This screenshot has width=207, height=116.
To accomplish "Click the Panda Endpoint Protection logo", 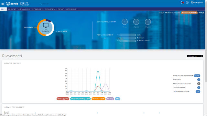I will point(18,4).
